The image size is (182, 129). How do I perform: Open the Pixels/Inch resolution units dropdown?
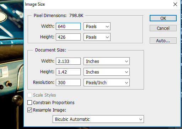coord(107,82)
